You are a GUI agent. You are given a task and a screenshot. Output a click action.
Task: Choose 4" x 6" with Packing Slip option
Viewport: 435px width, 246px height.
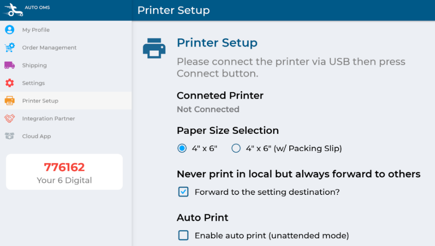point(236,149)
